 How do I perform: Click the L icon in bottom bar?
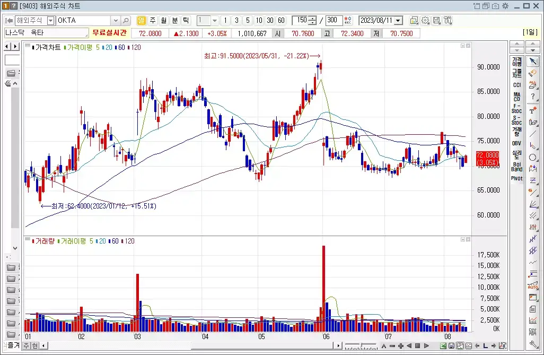tap(485, 345)
